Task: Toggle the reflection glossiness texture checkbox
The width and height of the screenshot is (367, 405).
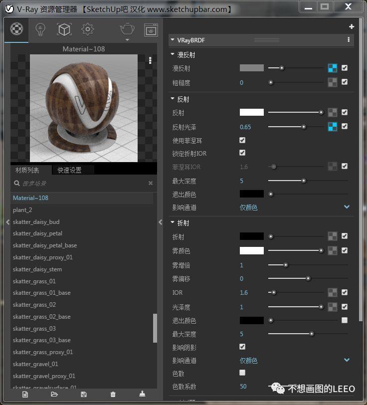Action: click(345, 126)
